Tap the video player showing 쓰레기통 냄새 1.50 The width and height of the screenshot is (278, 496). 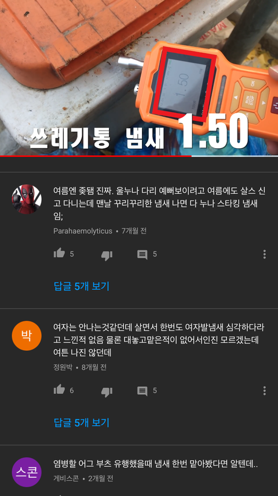click(139, 77)
